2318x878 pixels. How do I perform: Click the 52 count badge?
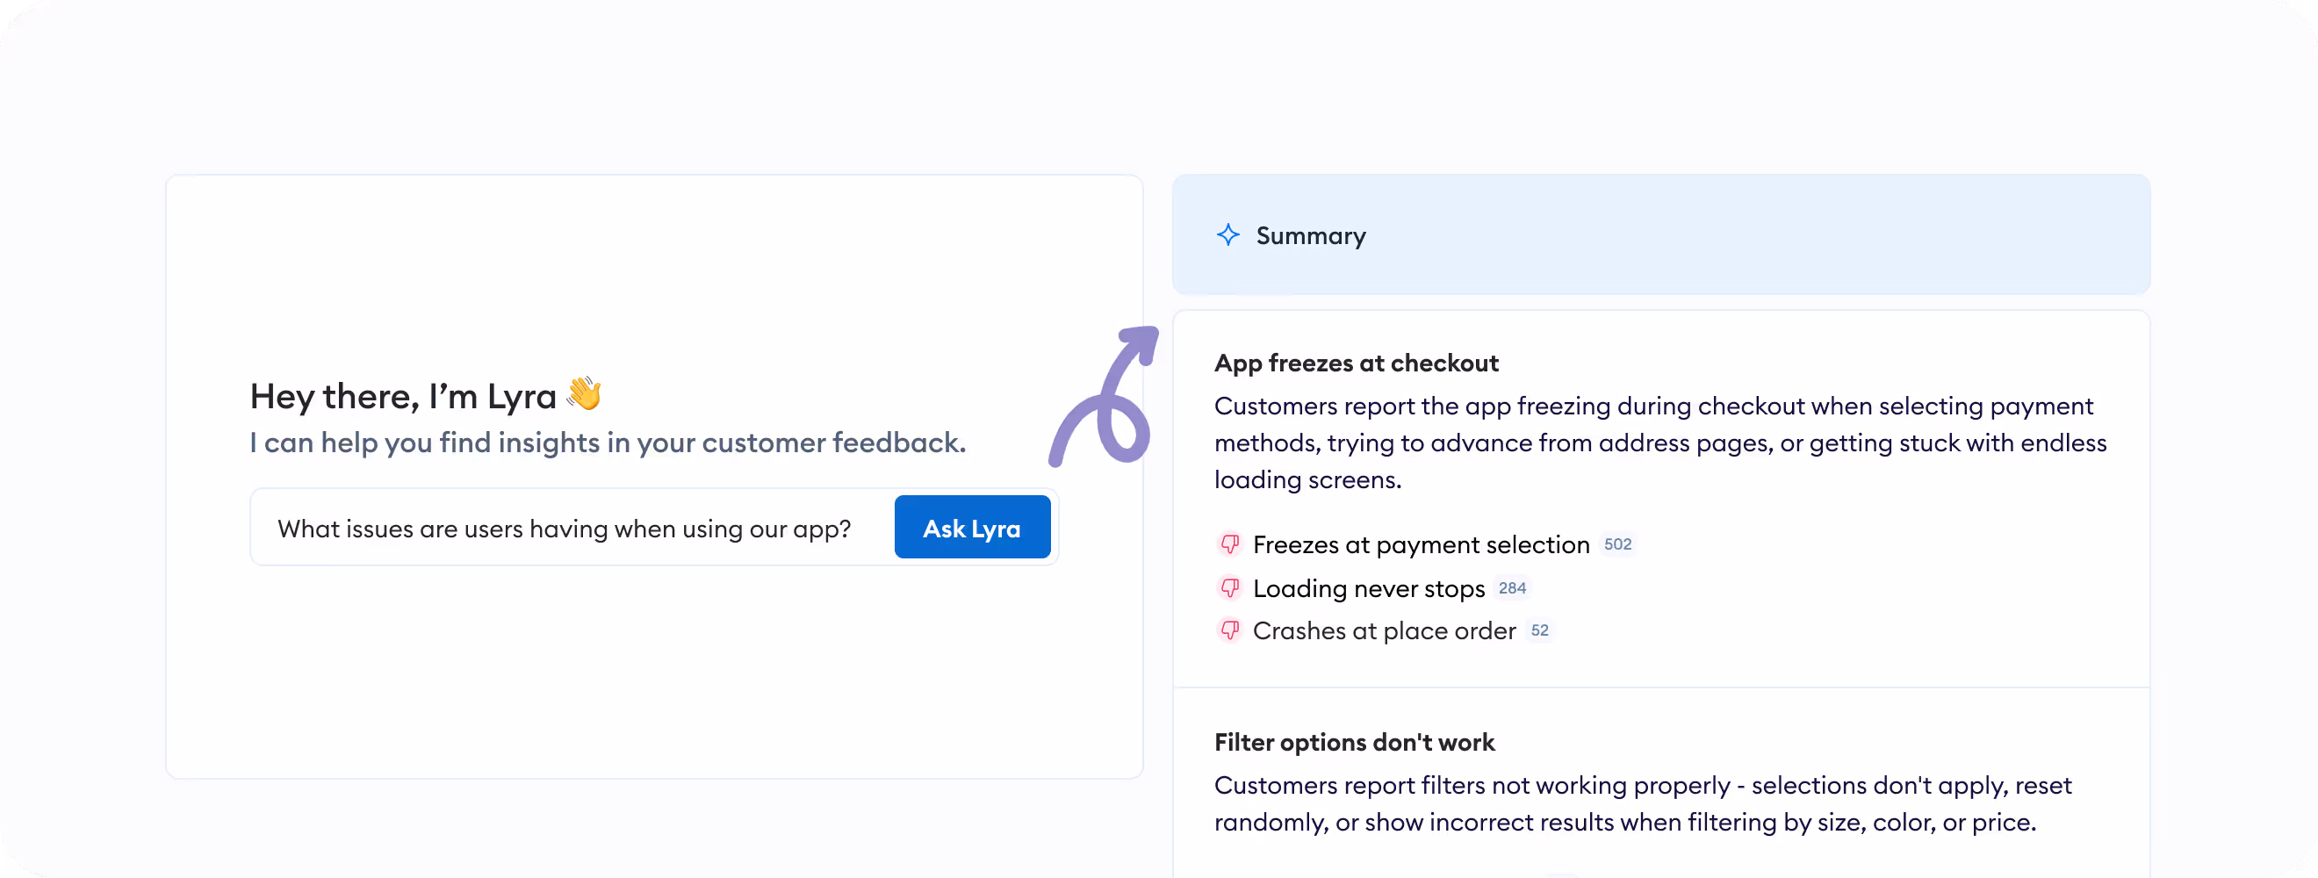point(1540,630)
